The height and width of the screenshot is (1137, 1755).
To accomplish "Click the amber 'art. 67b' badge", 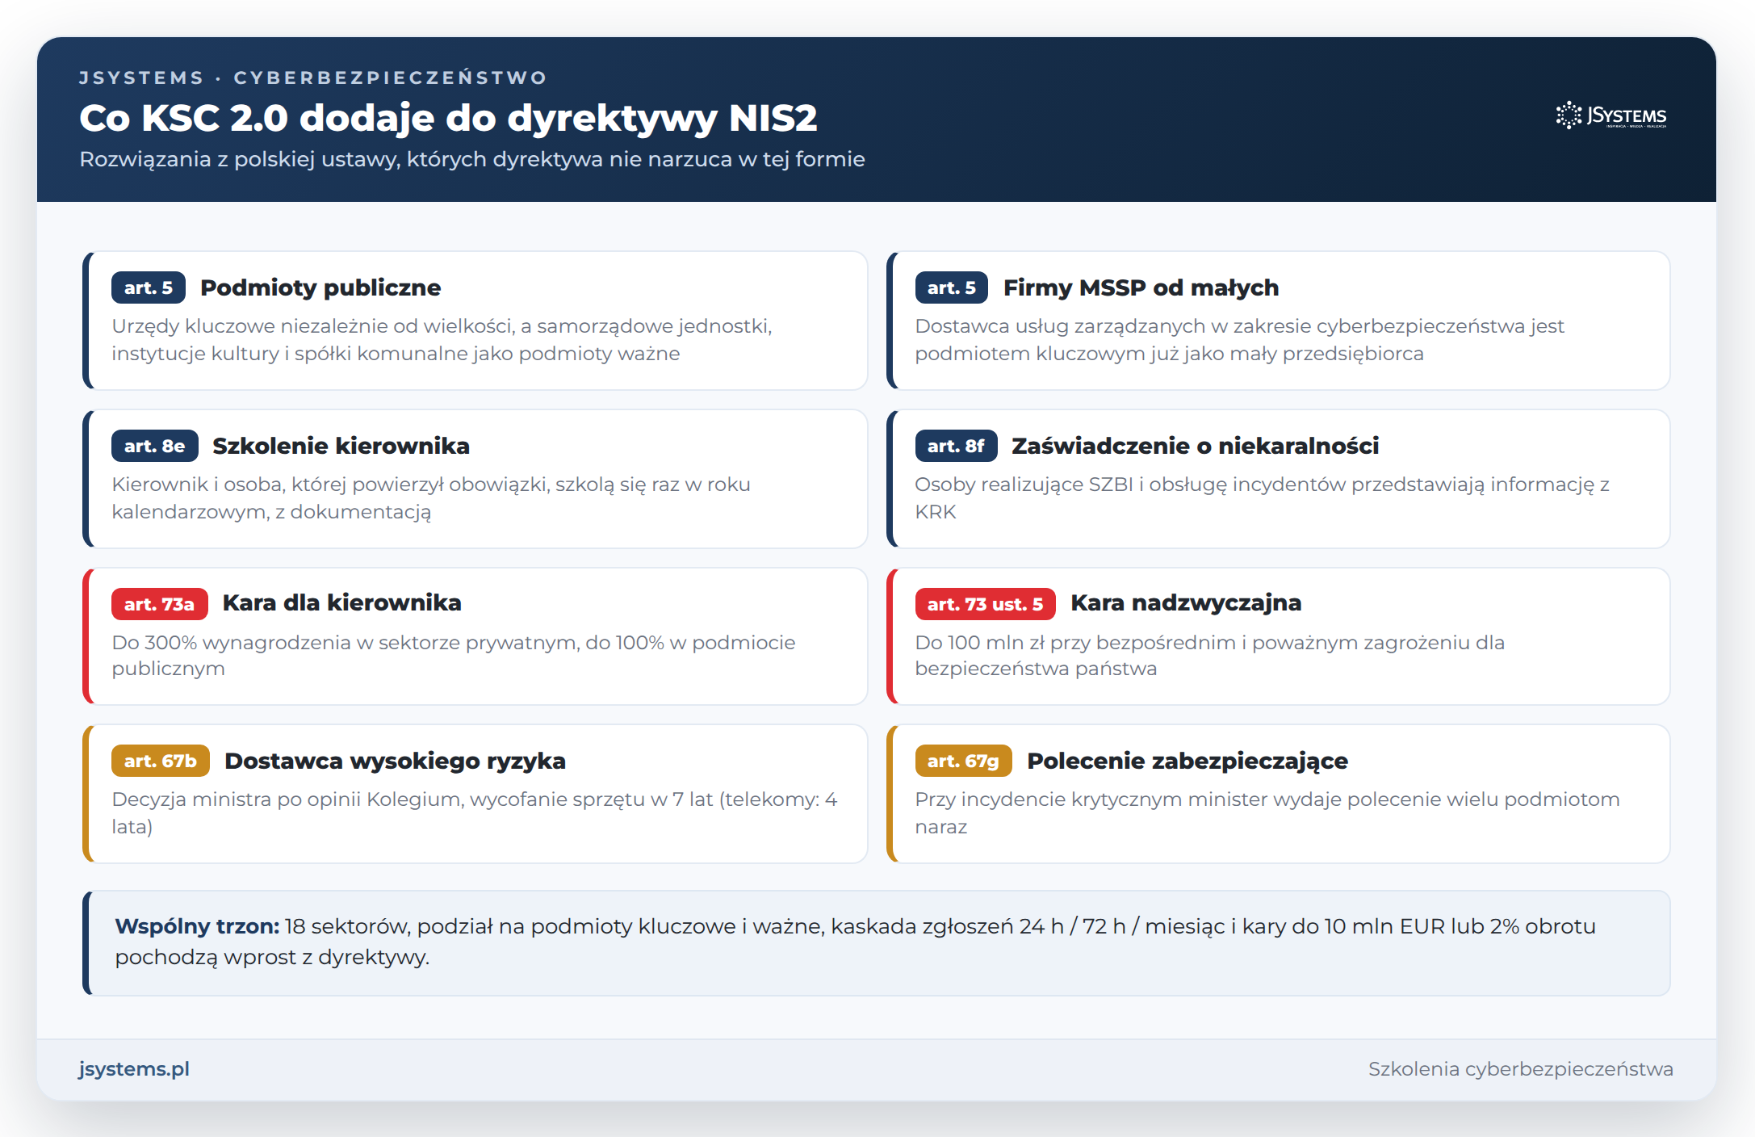I will pyautogui.click(x=161, y=761).
